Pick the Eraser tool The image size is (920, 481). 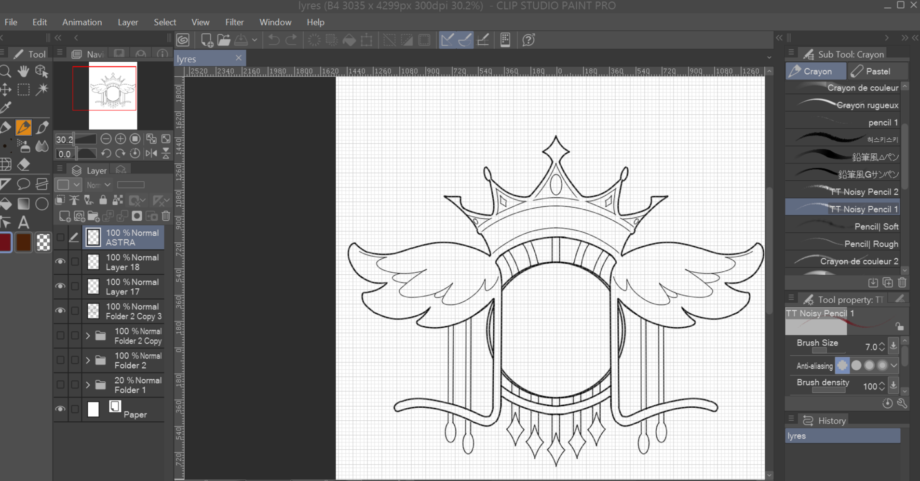[24, 165]
